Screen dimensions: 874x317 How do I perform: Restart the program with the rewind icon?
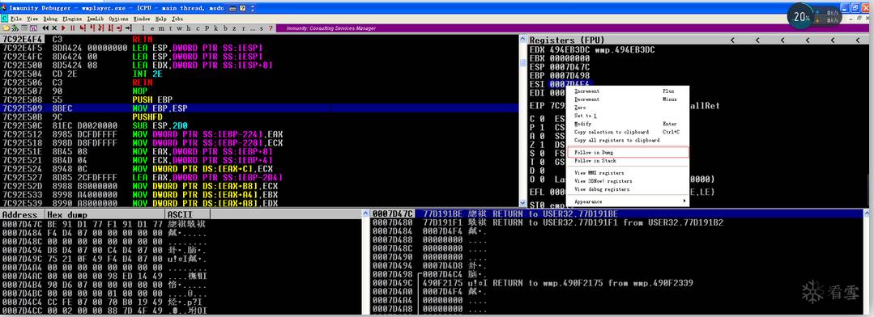pos(45,28)
